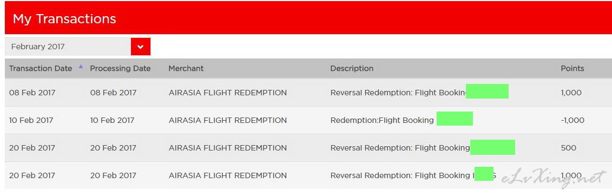The width and height of the screenshot is (612, 196).
Task: Select the AIRASIA FLIGHT REDEMPTION merchant in the 10 Feb row
Action: (x=228, y=120)
